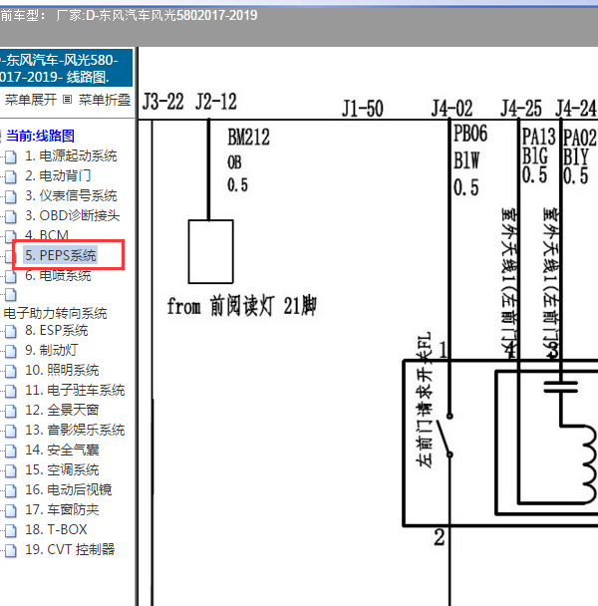Open 15. 空调系统 diagram
The height and width of the screenshot is (606, 598).
click(x=62, y=470)
